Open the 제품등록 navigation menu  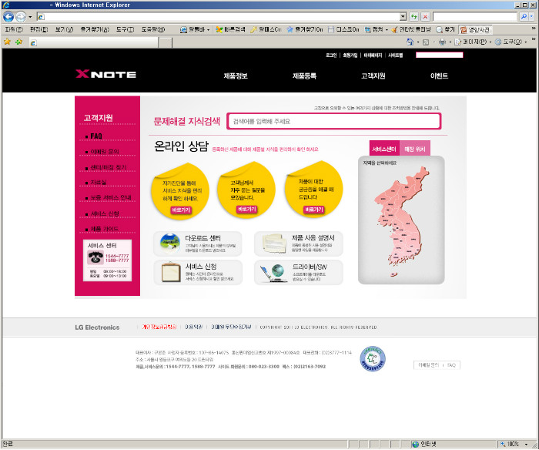[x=304, y=76]
